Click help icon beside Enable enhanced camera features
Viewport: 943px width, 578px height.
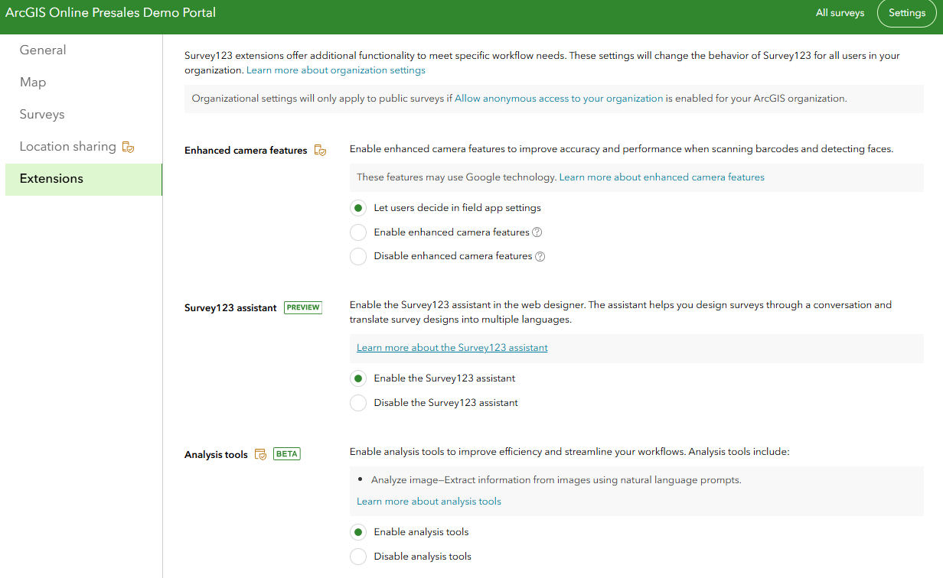pos(537,232)
